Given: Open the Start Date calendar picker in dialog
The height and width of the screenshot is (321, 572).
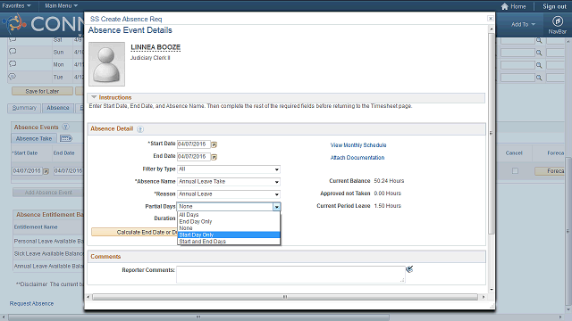Looking at the screenshot, I should pos(214,144).
